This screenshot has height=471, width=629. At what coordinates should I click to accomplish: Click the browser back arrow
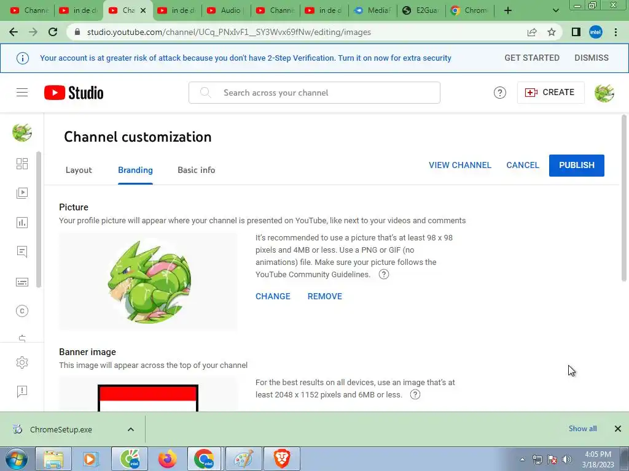(x=14, y=32)
